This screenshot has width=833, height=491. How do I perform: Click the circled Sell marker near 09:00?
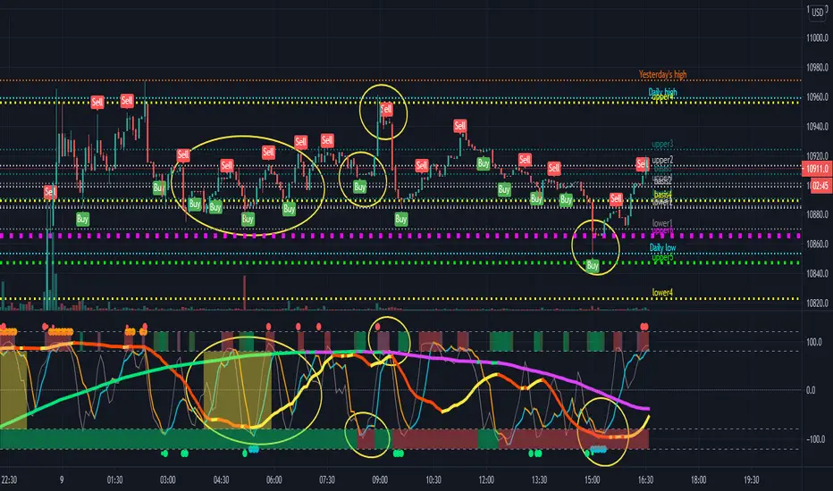click(x=386, y=110)
